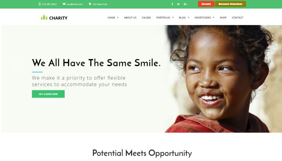Click the Become Volunteer button

[230, 4]
